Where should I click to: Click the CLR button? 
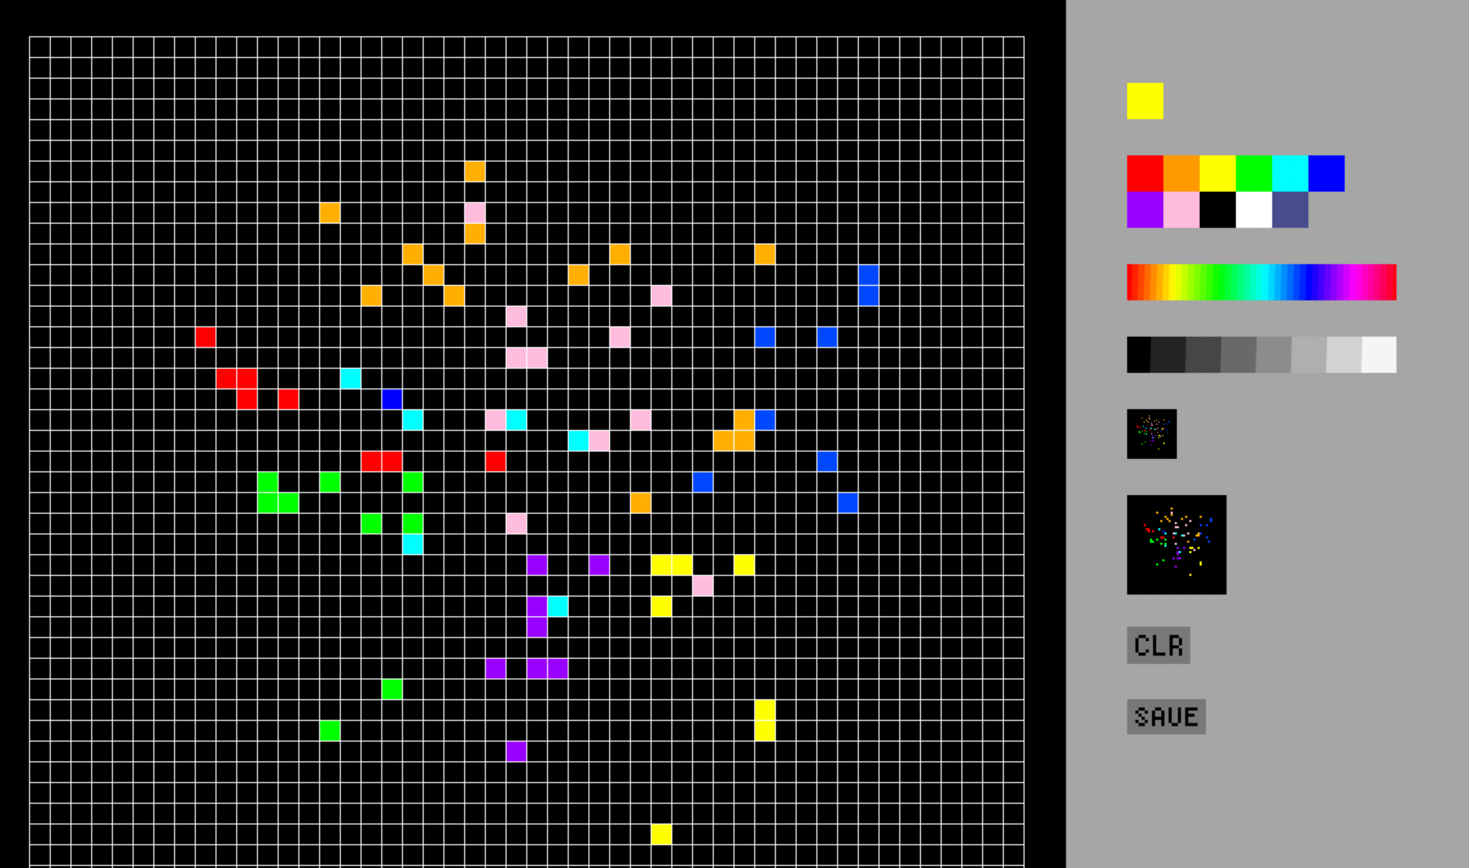point(1158,645)
